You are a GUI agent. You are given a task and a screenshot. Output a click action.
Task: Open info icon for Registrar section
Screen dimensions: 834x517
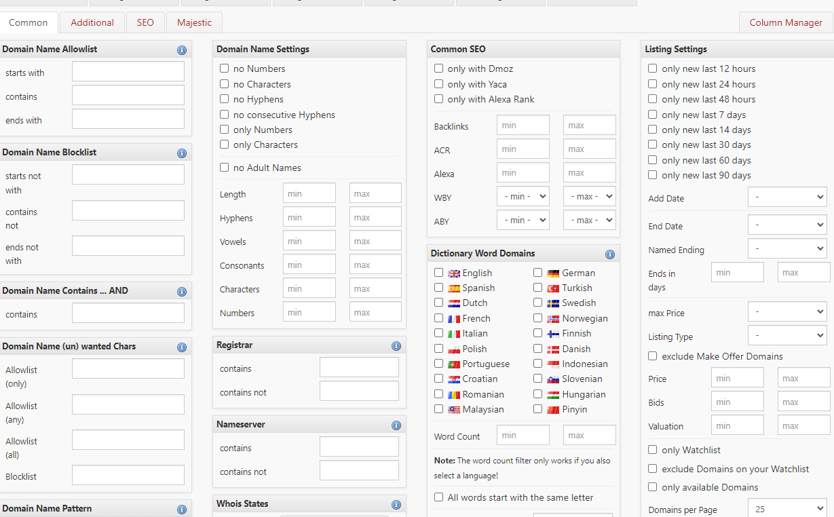tap(396, 346)
